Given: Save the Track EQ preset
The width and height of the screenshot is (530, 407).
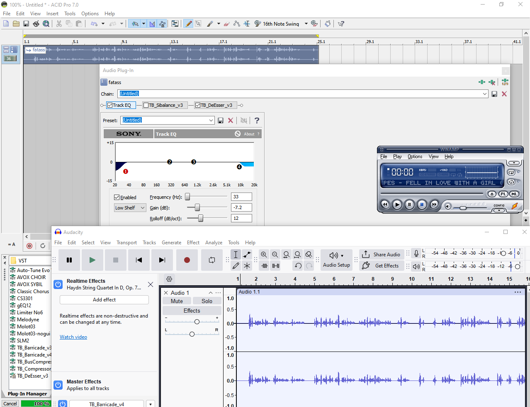Looking at the screenshot, I should 221,120.
